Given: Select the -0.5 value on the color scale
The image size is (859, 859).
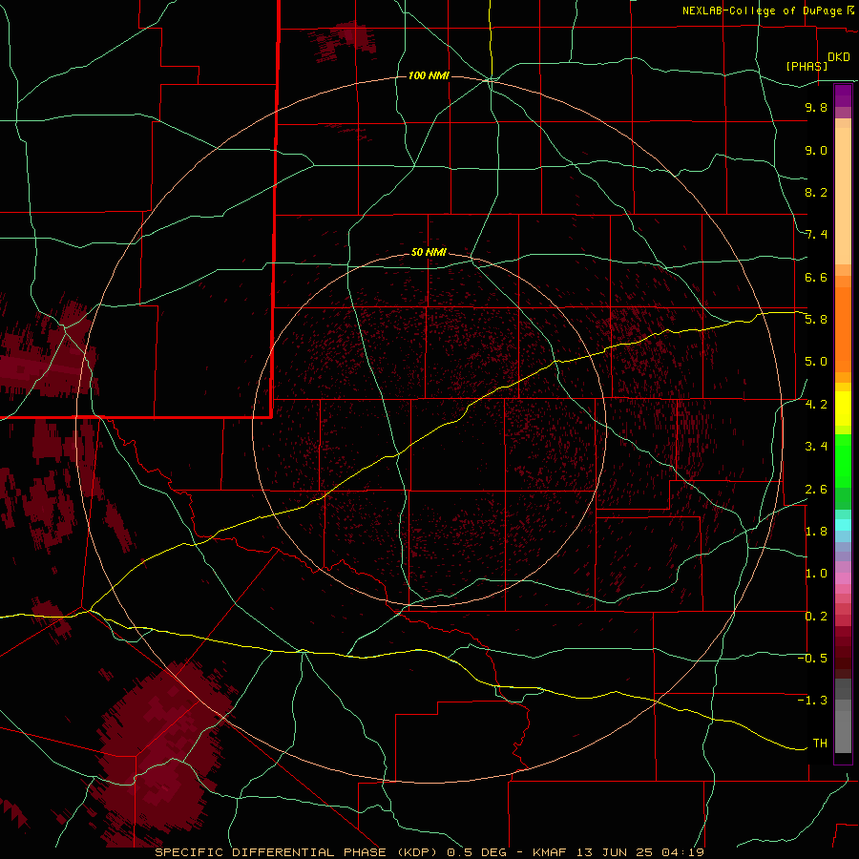Looking at the screenshot, I should (812, 659).
